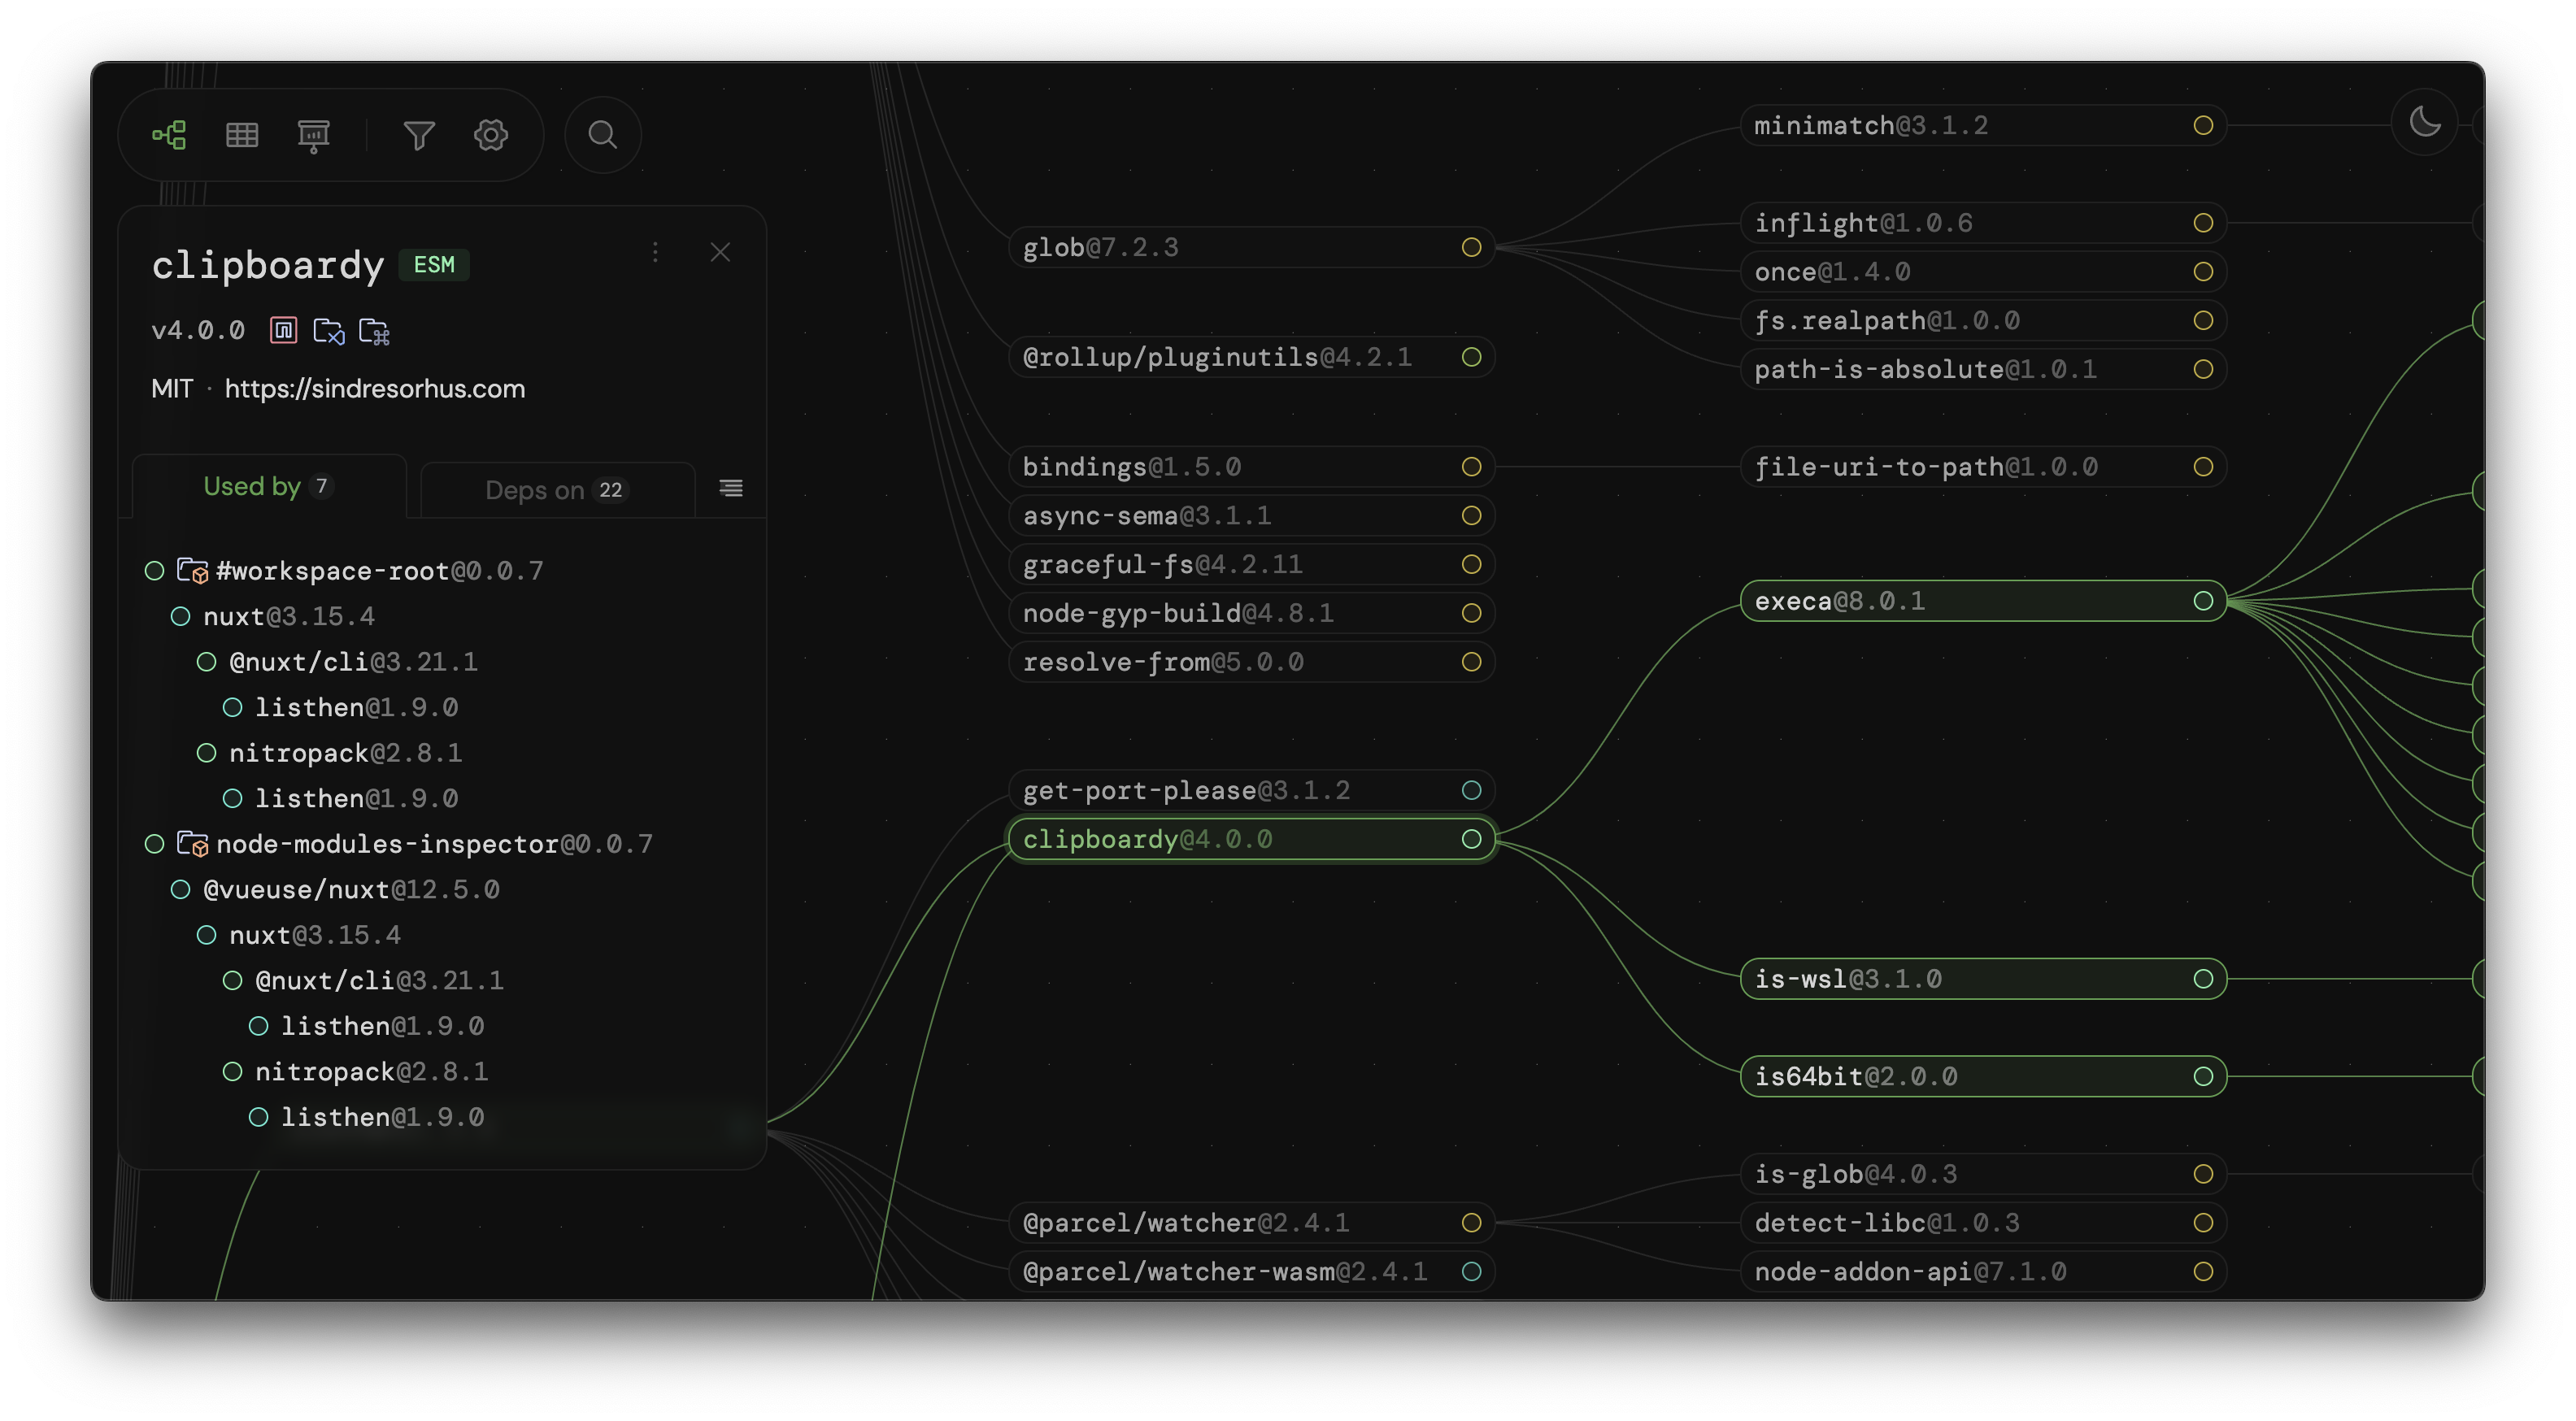Viewport: 2576px width, 1421px height.
Task: Select #workspace-root@0.0.7 in the tree
Action: (379, 571)
